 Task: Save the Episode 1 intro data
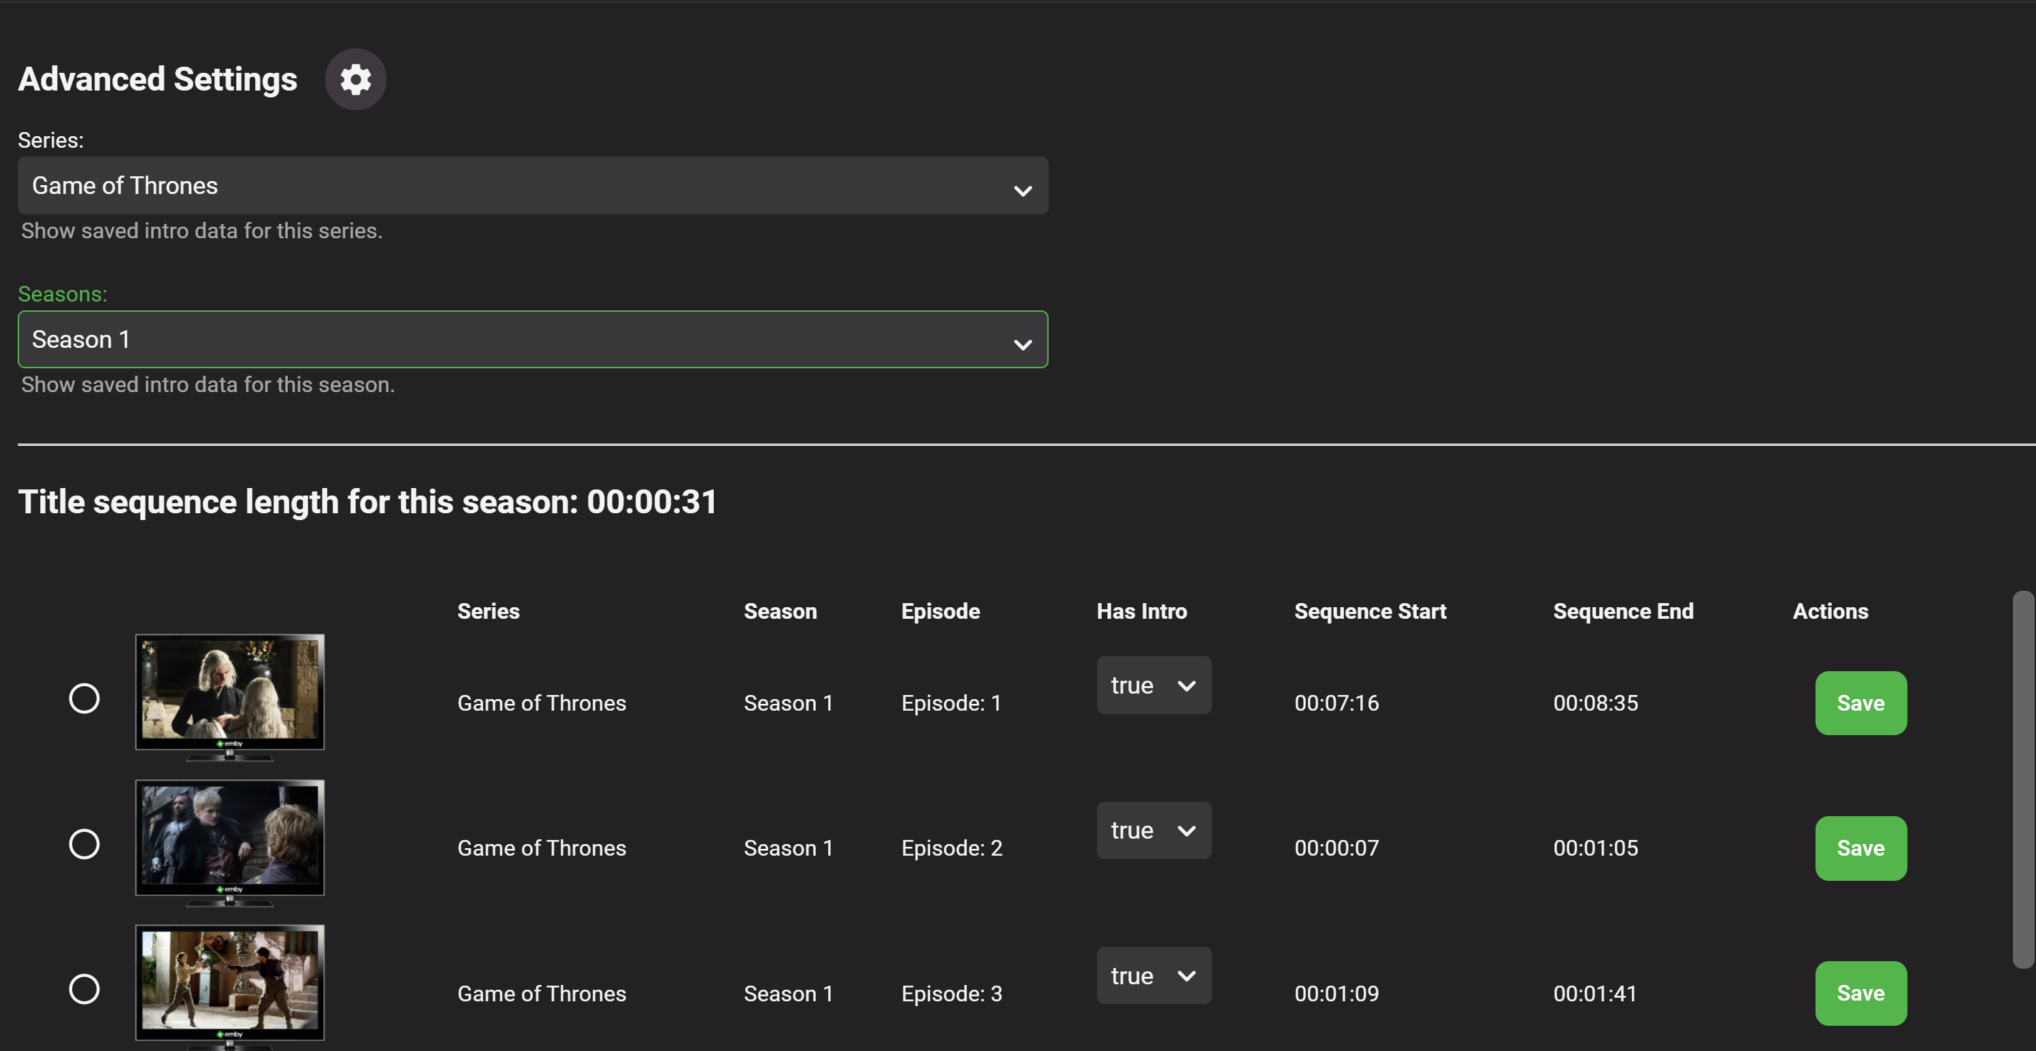point(1860,703)
